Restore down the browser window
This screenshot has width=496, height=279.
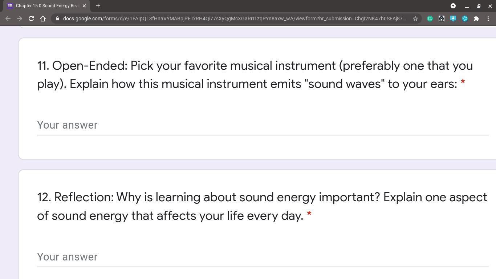479,6
